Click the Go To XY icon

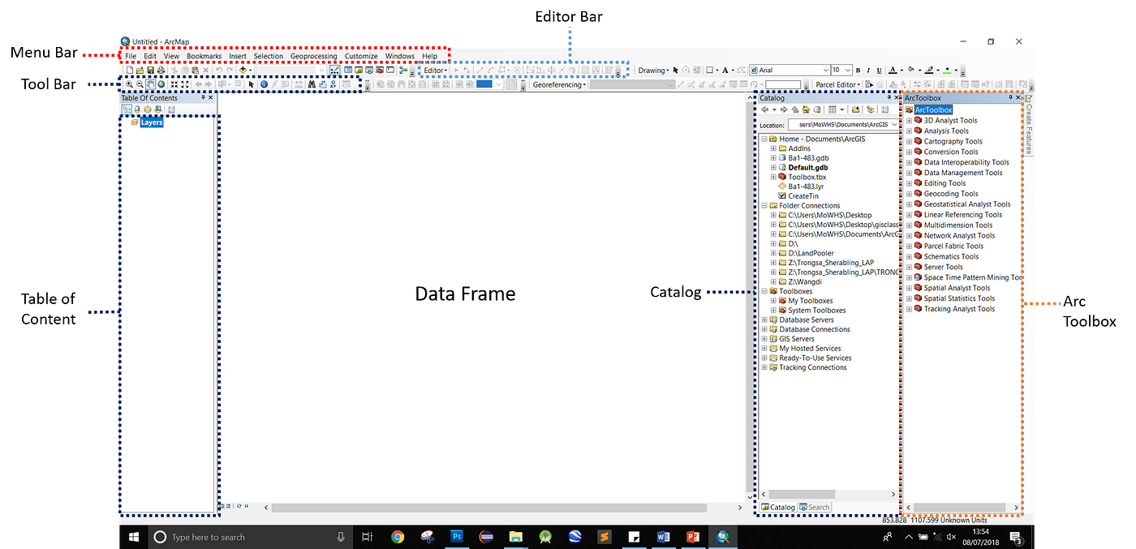point(333,84)
